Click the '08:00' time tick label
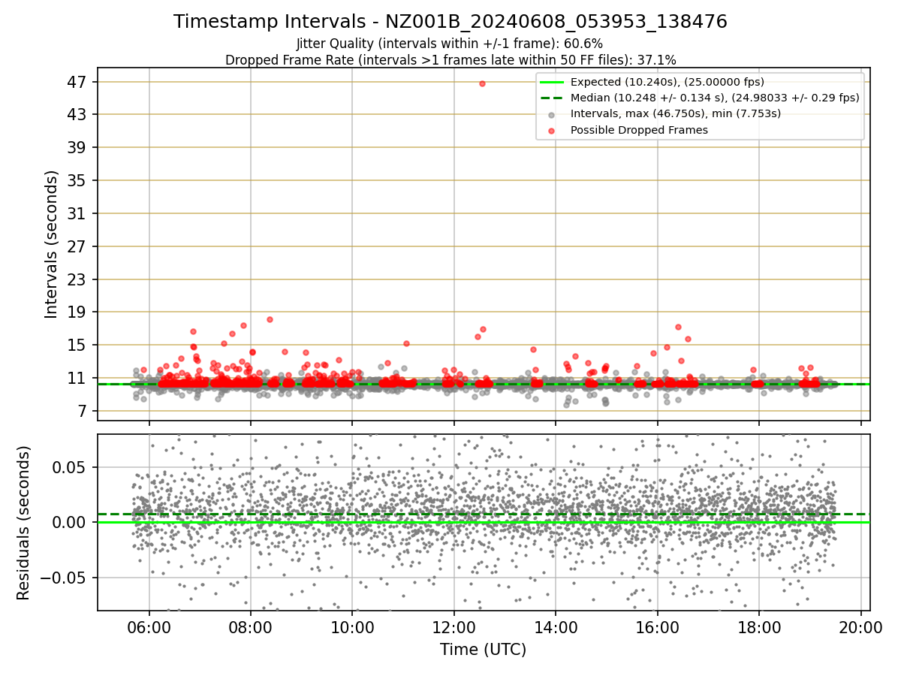This screenshot has height=676, width=901. coord(250,628)
